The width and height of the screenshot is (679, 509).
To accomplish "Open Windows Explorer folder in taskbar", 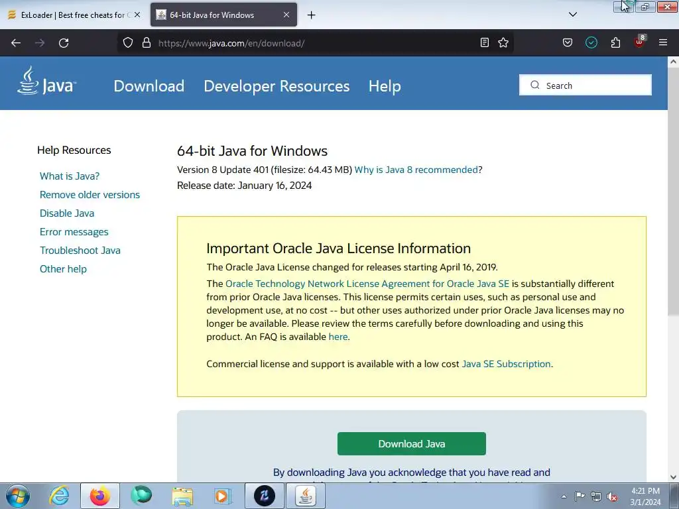I will (x=182, y=496).
